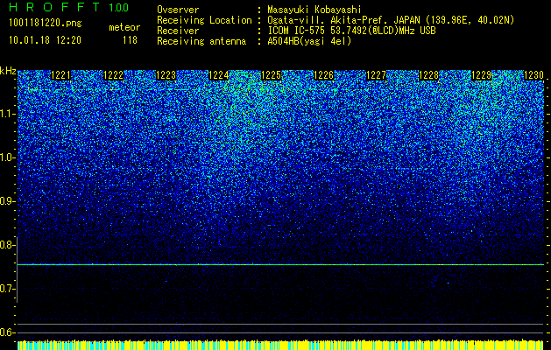Click the Receiving Location label

click(204, 20)
